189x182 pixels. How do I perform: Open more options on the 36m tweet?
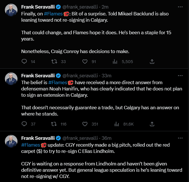click(180, 138)
